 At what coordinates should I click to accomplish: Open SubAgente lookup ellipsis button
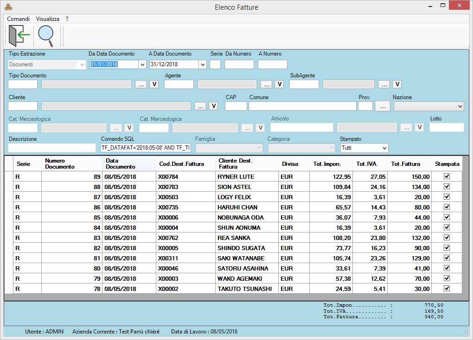pyautogui.click(x=384, y=84)
